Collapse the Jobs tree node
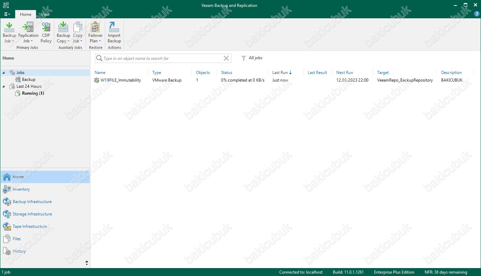 point(4,73)
